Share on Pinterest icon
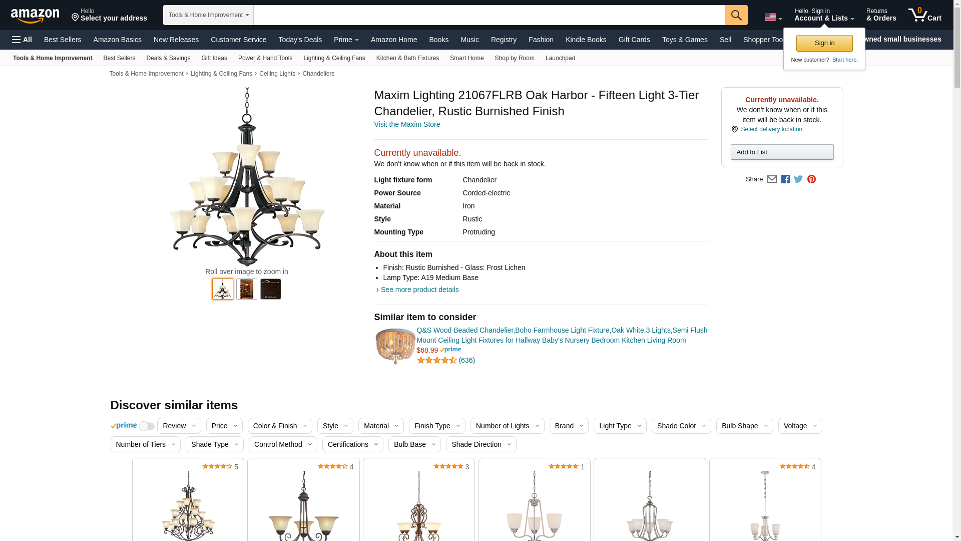 [x=811, y=179]
